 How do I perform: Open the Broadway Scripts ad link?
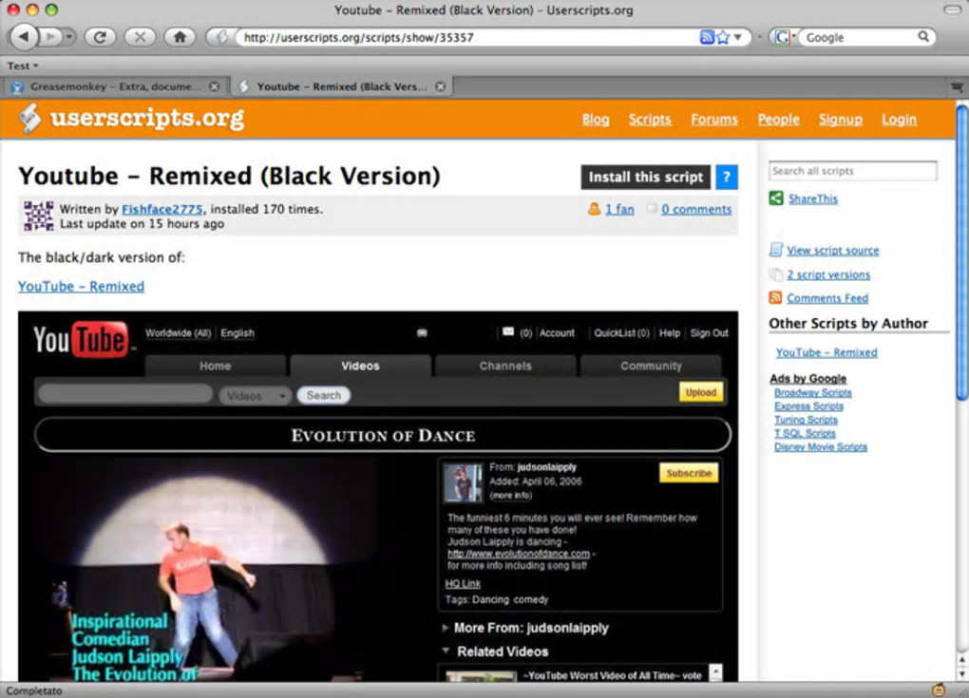812,393
